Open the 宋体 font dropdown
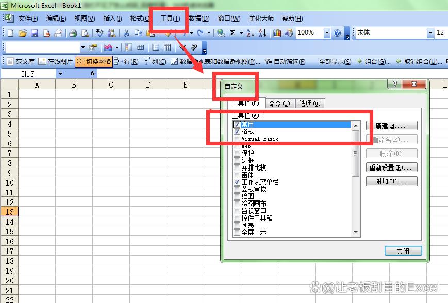This screenshot has width=448, height=303. click(x=431, y=33)
